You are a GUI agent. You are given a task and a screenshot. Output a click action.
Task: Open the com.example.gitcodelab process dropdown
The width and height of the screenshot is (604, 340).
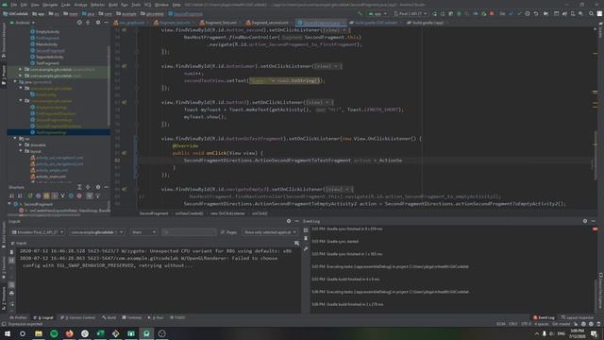(x=96, y=232)
